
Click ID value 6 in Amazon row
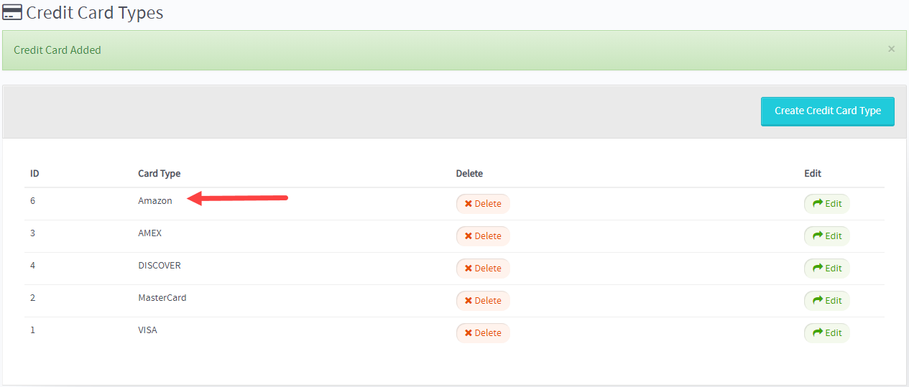point(33,201)
